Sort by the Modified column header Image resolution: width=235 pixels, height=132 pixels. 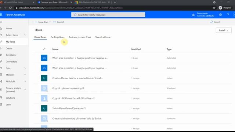click(136, 49)
